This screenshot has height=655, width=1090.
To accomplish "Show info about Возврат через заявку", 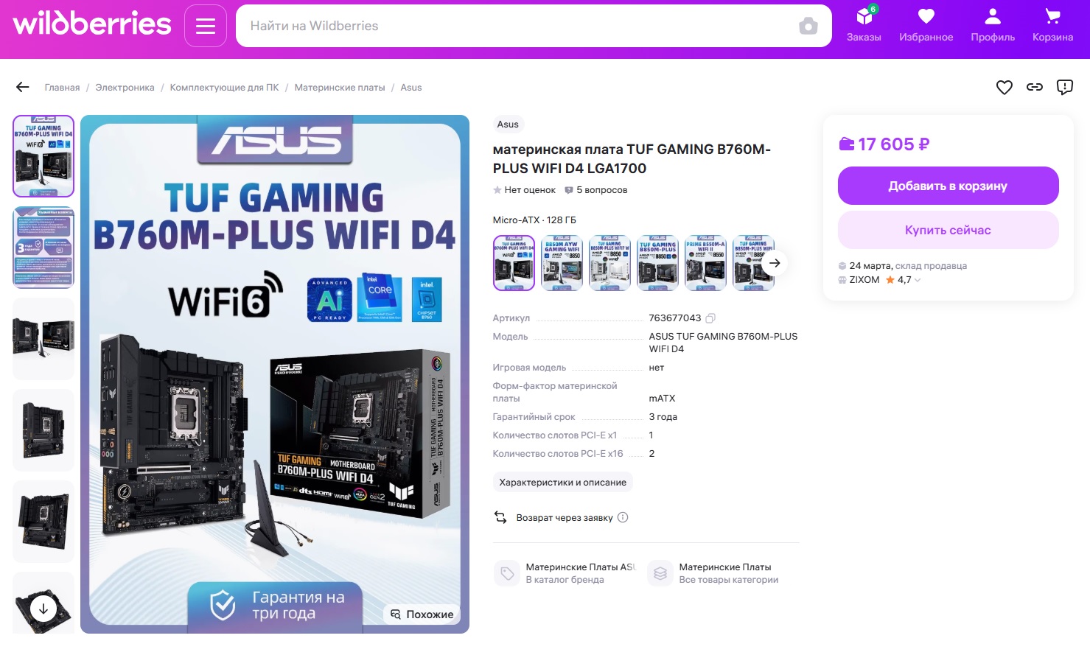I will click(623, 517).
